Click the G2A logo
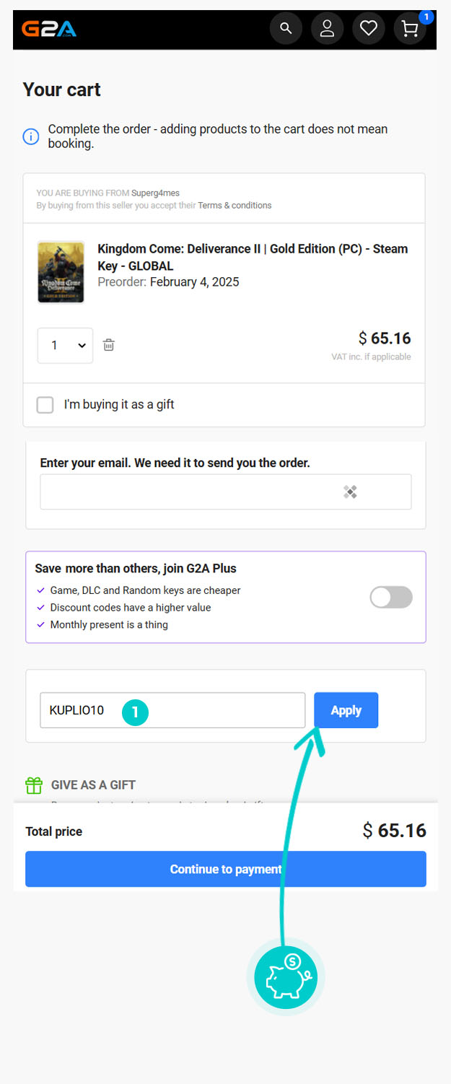Screen dimensions: 451x1084 49,29
